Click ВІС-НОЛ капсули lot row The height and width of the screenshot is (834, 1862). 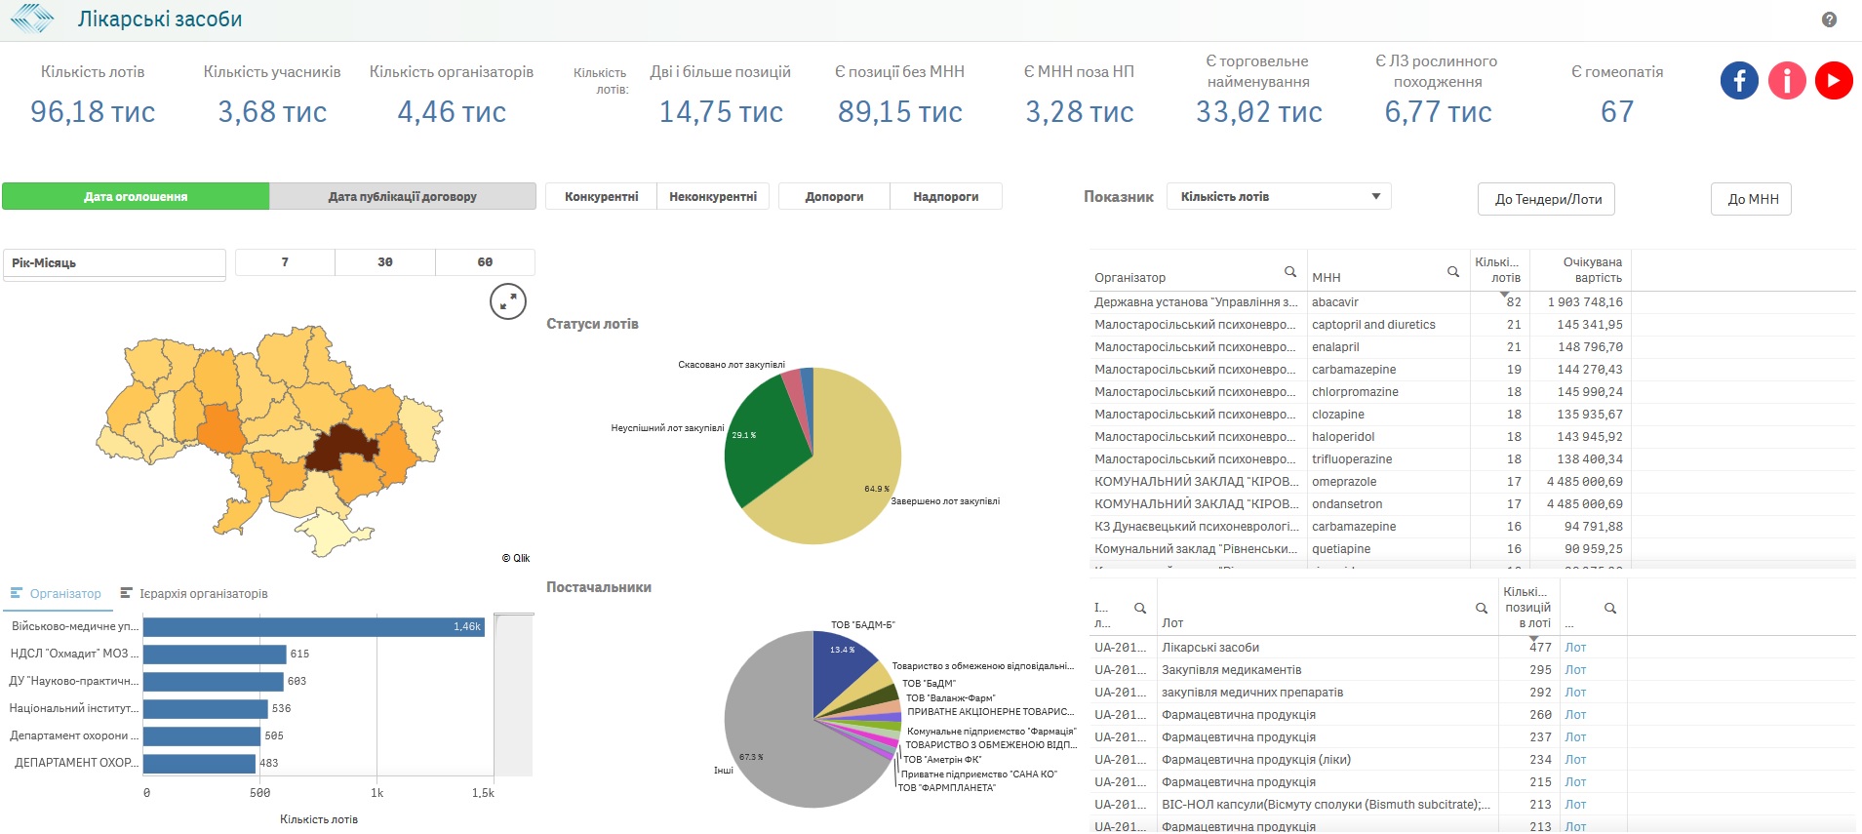click(1327, 805)
